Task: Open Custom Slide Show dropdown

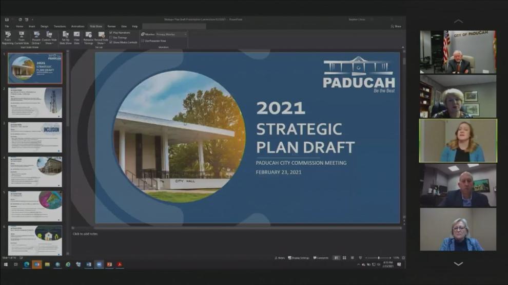Action: [x=49, y=37]
